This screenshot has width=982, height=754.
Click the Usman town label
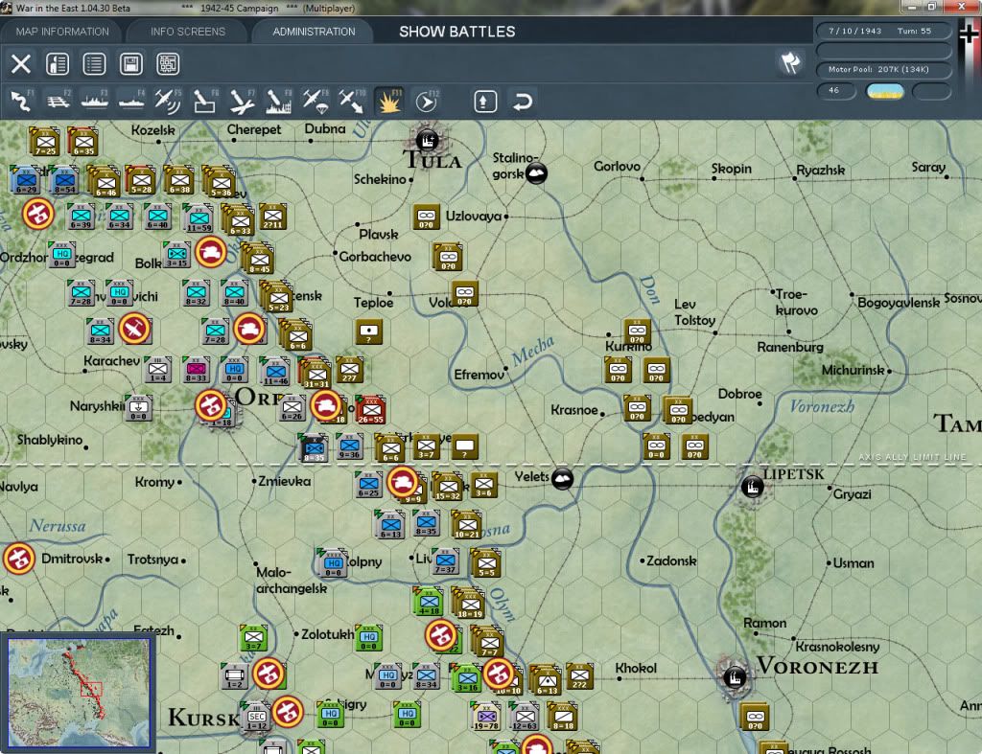pos(853,563)
